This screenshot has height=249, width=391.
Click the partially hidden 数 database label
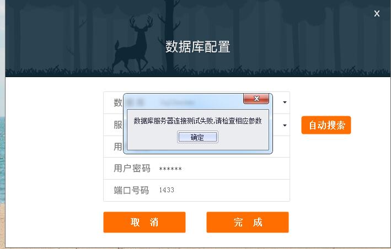pyautogui.click(x=118, y=102)
